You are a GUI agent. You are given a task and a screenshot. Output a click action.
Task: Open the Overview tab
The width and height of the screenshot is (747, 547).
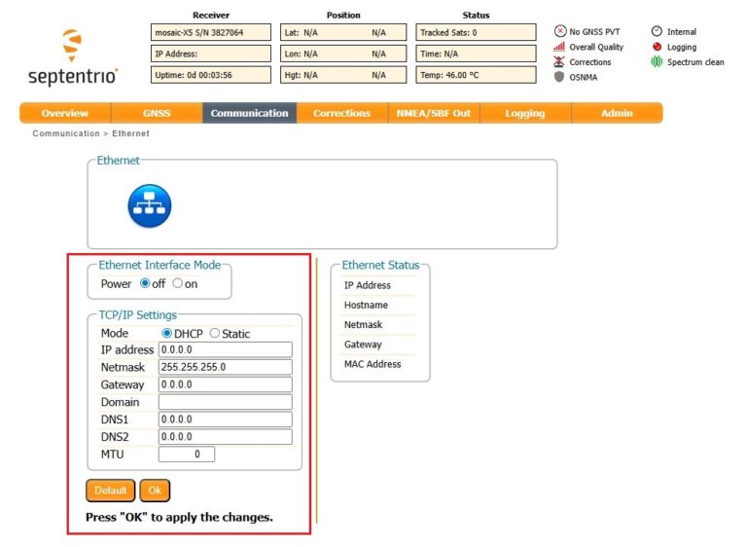[x=65, y=113]
